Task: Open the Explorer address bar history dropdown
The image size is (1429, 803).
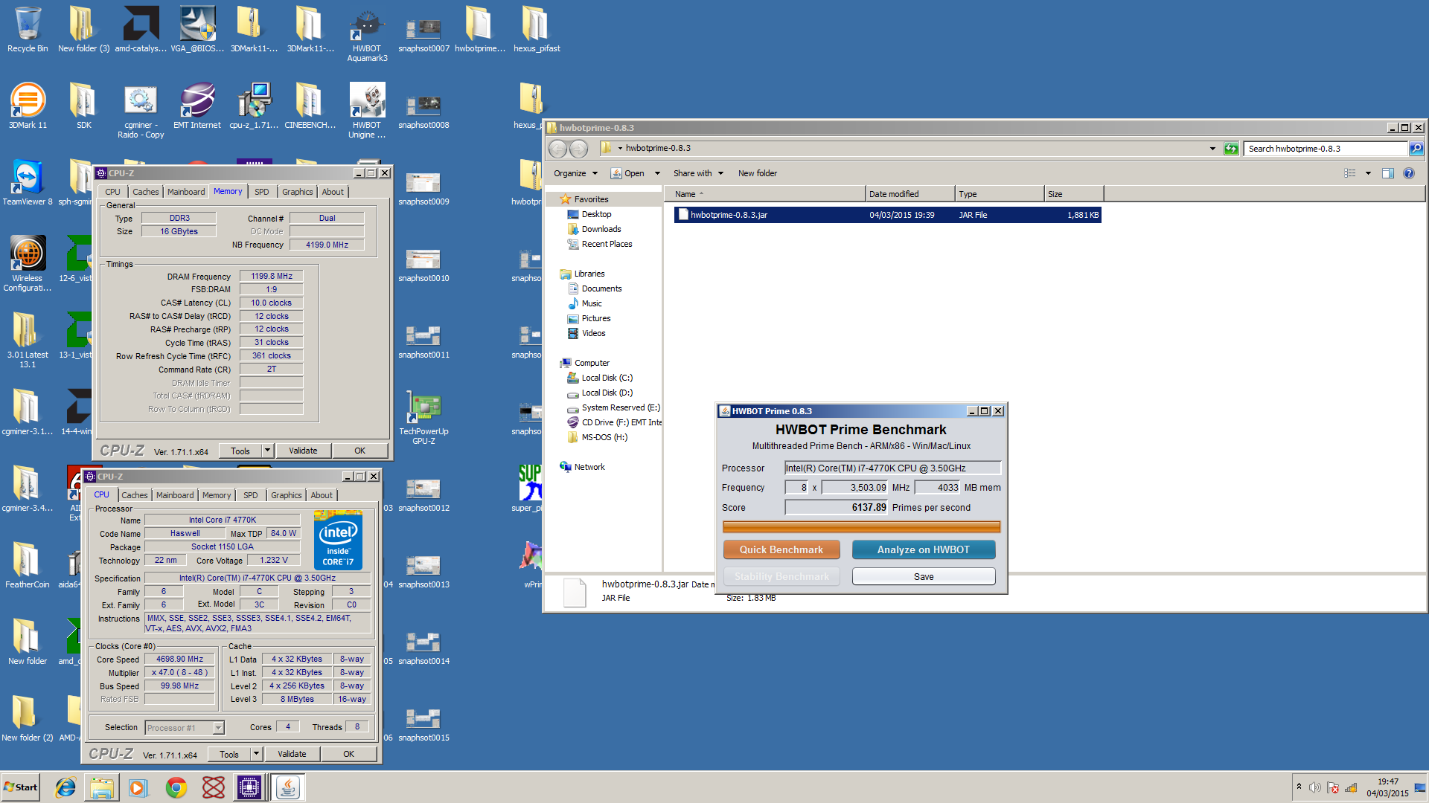Action: point(1213,149)
